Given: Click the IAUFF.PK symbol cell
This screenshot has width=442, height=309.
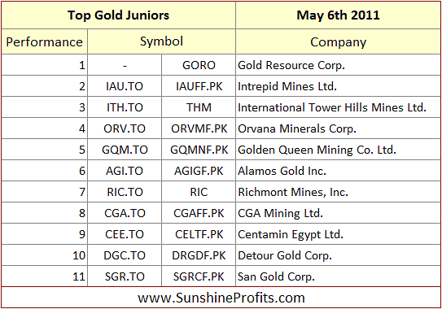Looking at the screenshot, I should point(199,86).
